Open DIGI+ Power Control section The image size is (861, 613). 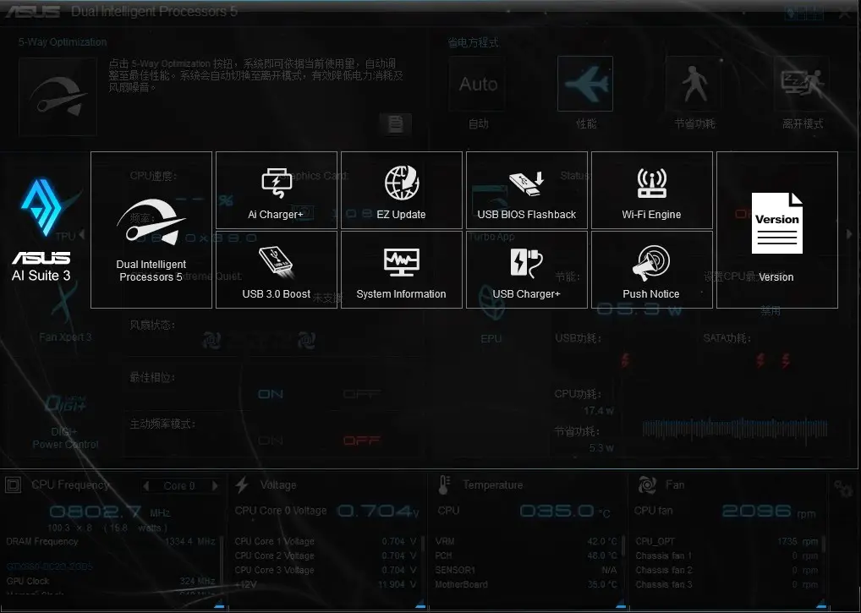(65, 421)
